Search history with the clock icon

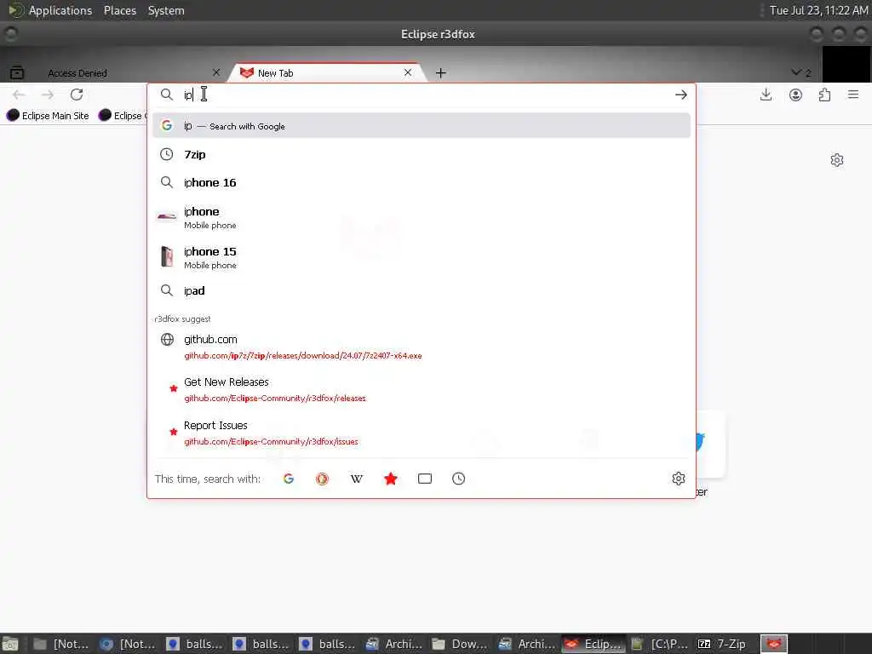pos(458,479)
